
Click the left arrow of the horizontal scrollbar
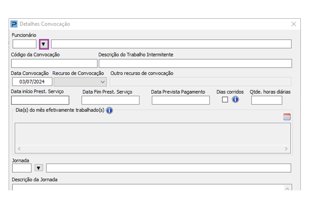[x=19, y=149]
